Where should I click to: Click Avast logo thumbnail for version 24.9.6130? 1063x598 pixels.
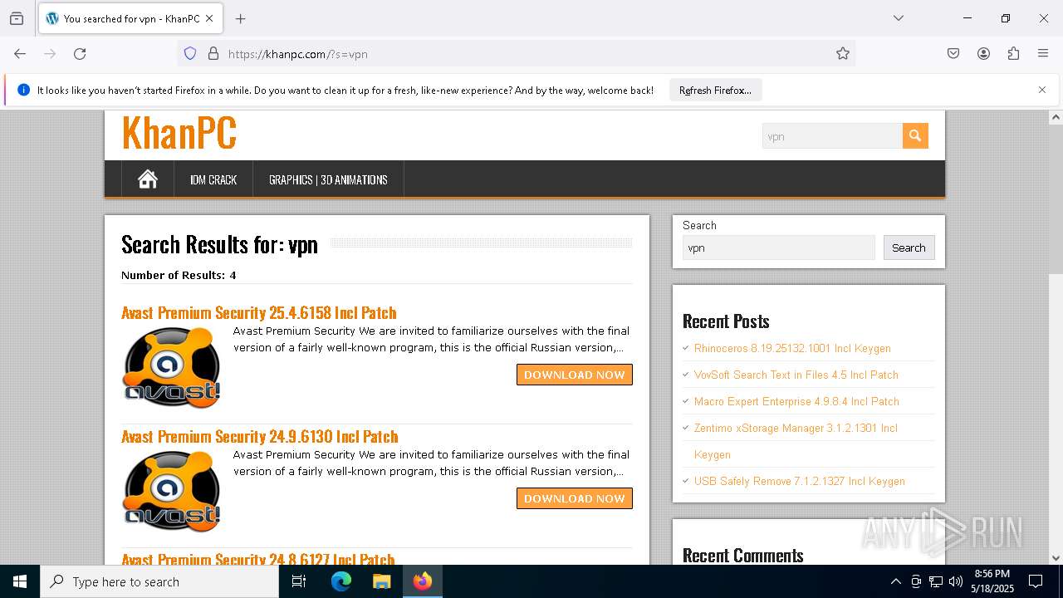[x=172, y=491]
